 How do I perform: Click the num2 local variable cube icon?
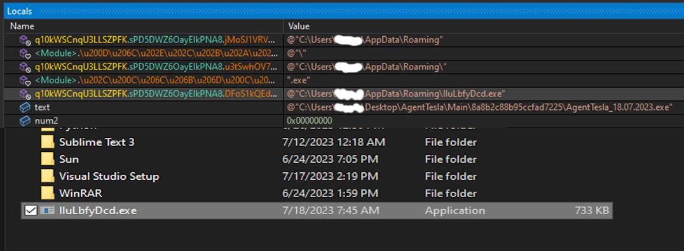tap(24, 121)
